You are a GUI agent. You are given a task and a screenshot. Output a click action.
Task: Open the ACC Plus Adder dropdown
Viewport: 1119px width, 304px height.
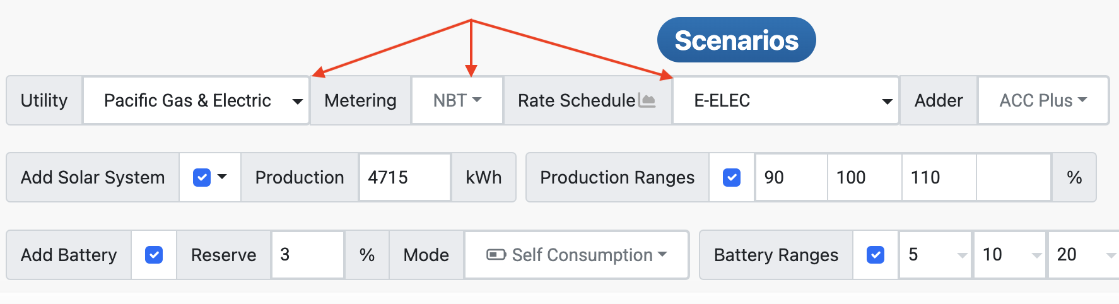click(1043, 101)
